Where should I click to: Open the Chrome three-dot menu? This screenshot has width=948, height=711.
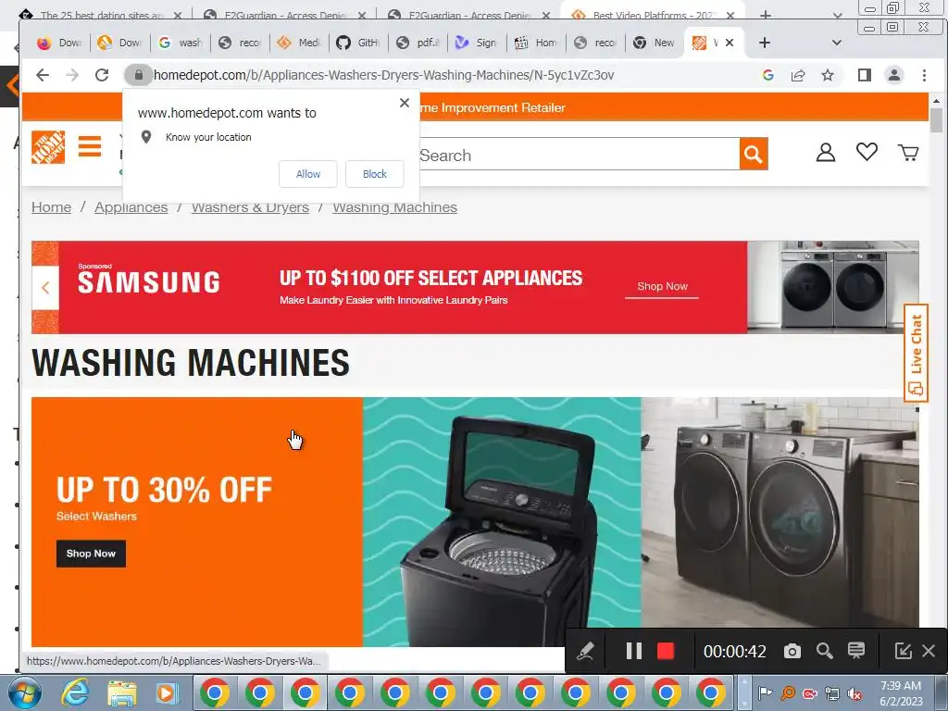(x=924, y=75)
